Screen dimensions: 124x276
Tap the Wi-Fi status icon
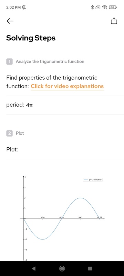click(105, 7)
